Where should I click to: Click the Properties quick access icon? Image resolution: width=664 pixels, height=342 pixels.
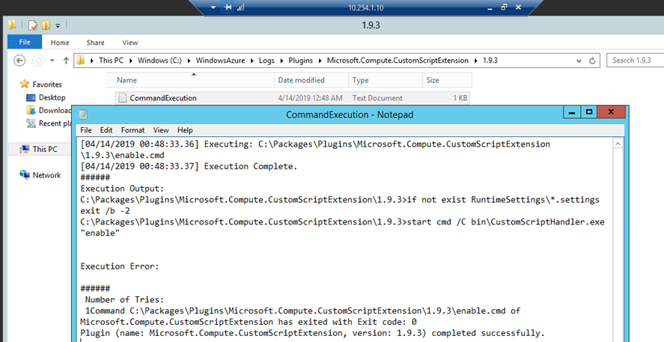click(x=33, y=25)
